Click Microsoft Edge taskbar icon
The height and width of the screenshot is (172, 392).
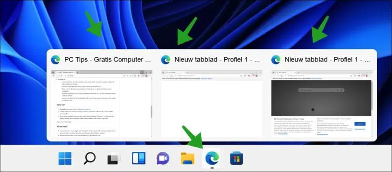tap(212, 158)
